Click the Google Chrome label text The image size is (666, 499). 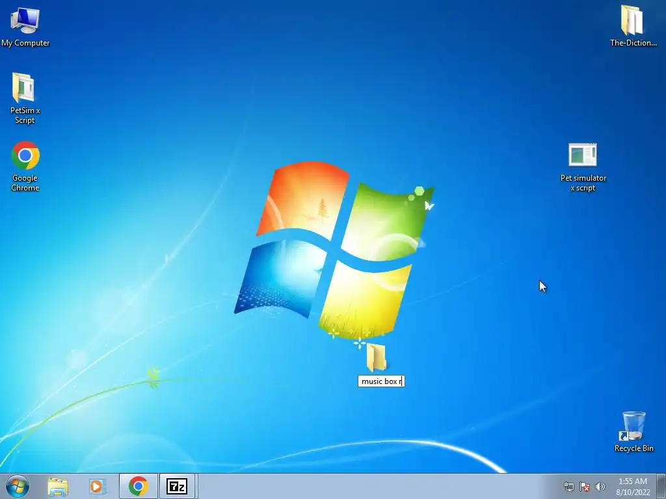pyautogui.click(x=25, y=183)
